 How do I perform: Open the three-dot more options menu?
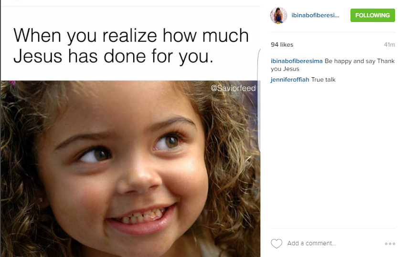pyautogui.click(x=390, y=244)
